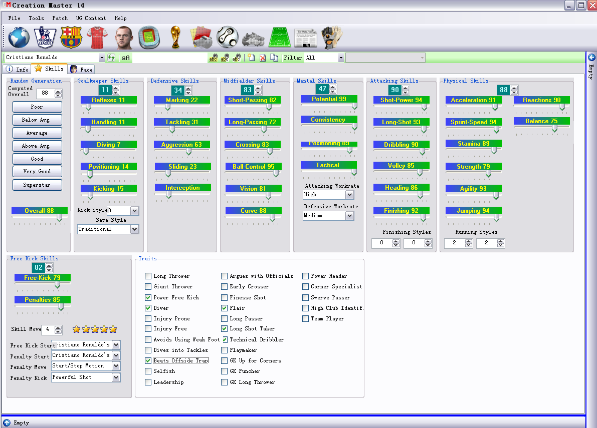Image resolution: width=597 pixels, height=428 pixels.
Task: Tick the Playmaker trait checkbox
Action: pos(224,350)
